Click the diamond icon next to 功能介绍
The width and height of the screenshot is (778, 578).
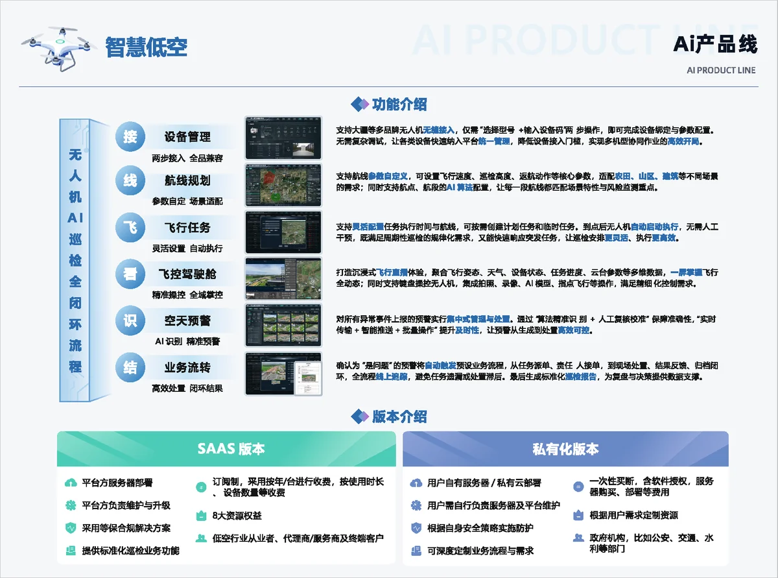(359, 104)
